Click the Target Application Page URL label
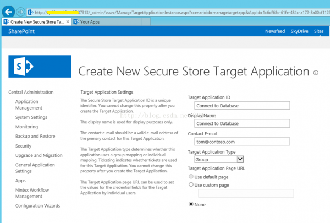 pyautogui.click(x=216, y=168)
